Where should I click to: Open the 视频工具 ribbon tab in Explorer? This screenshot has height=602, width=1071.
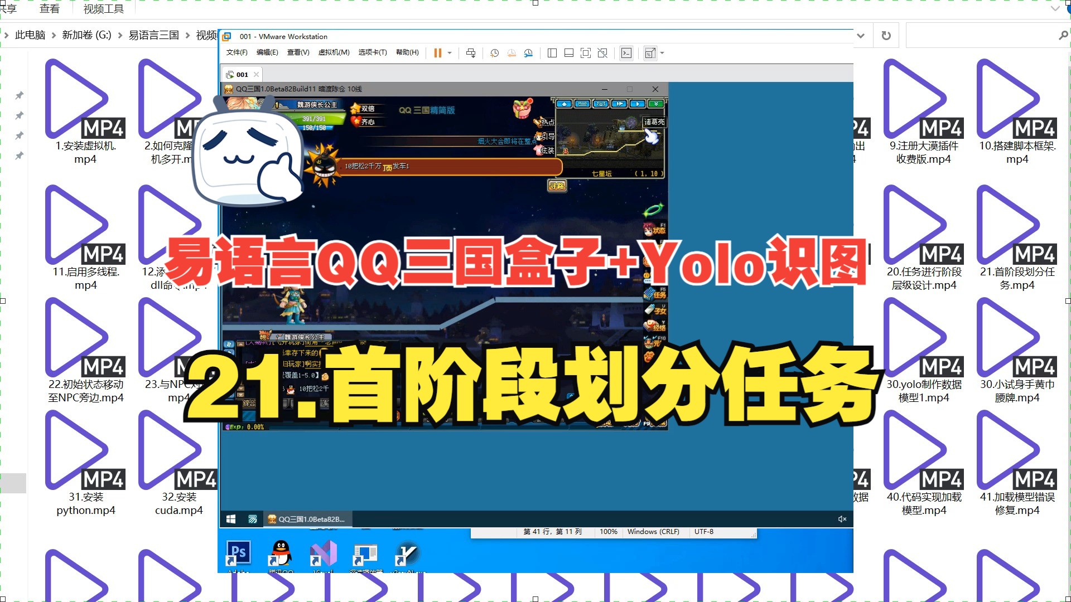[104, 9]
